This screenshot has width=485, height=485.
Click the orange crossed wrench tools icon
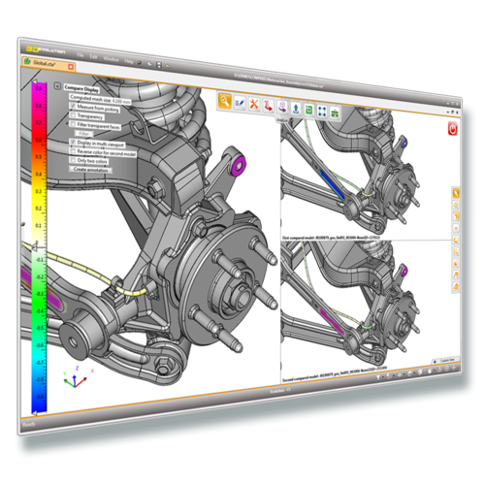click(x=254, y=104)
